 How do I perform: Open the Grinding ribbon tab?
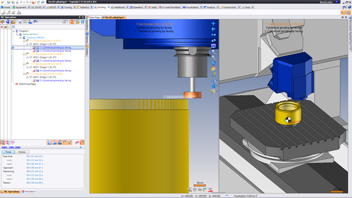[x=100, y=7]
